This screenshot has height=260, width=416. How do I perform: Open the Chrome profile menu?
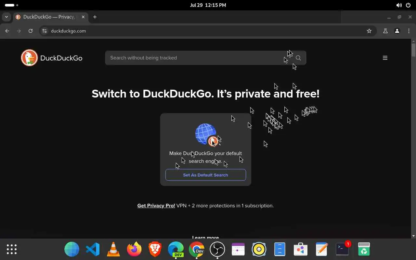coord(397,31)
